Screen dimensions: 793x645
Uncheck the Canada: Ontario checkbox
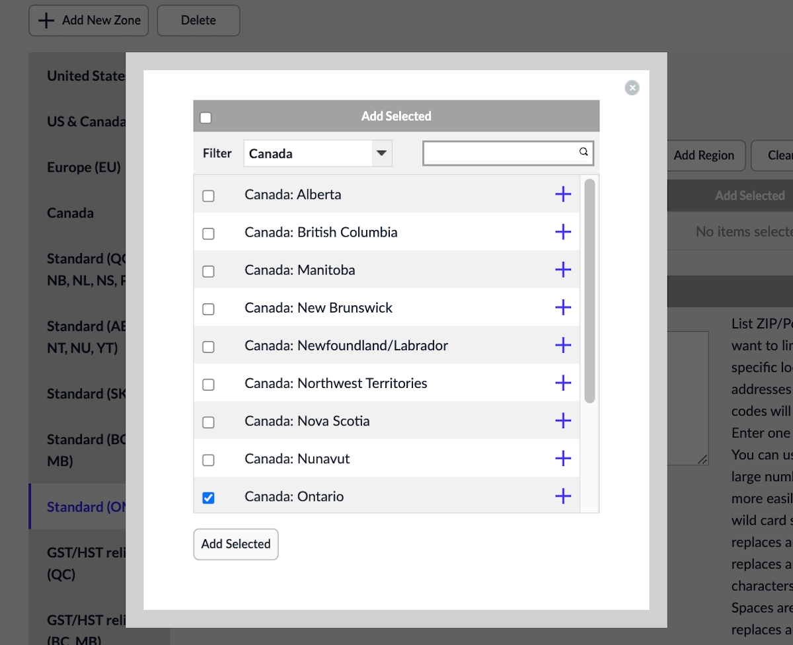(208, 498)
